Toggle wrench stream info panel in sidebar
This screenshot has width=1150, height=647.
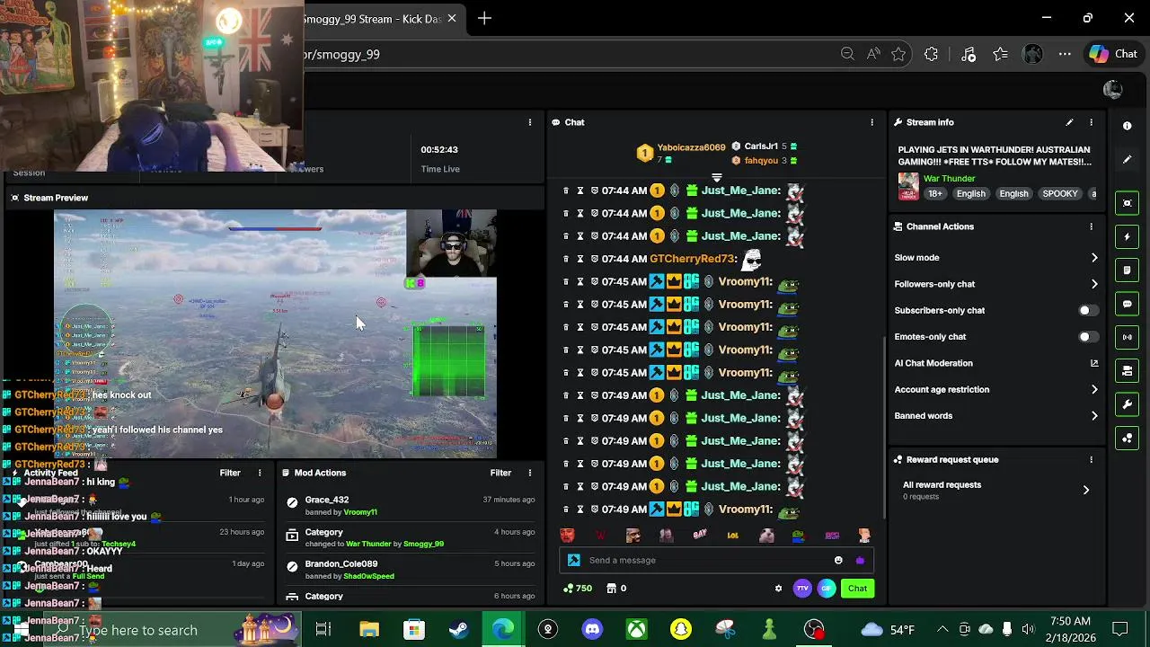[x=1128, y=404]
